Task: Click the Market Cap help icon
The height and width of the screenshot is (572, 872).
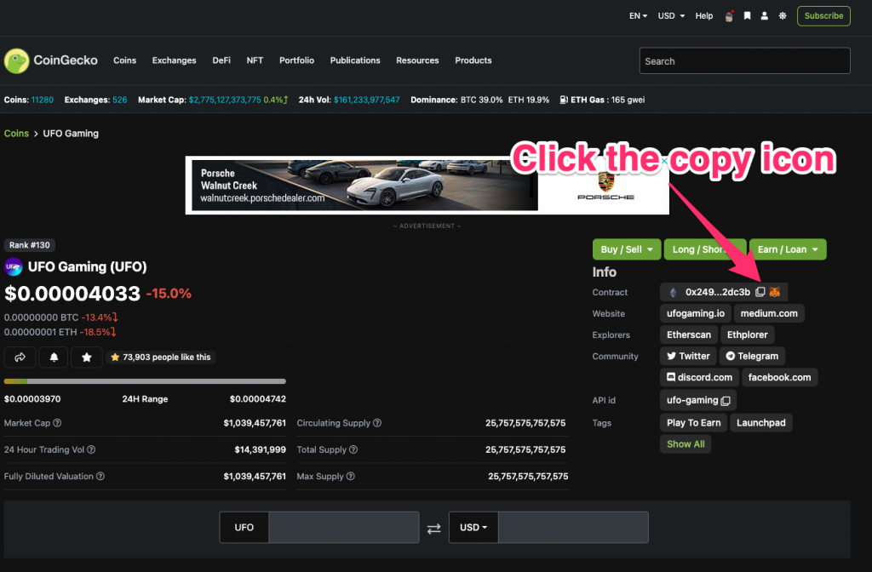Action: tap(57, 423)
